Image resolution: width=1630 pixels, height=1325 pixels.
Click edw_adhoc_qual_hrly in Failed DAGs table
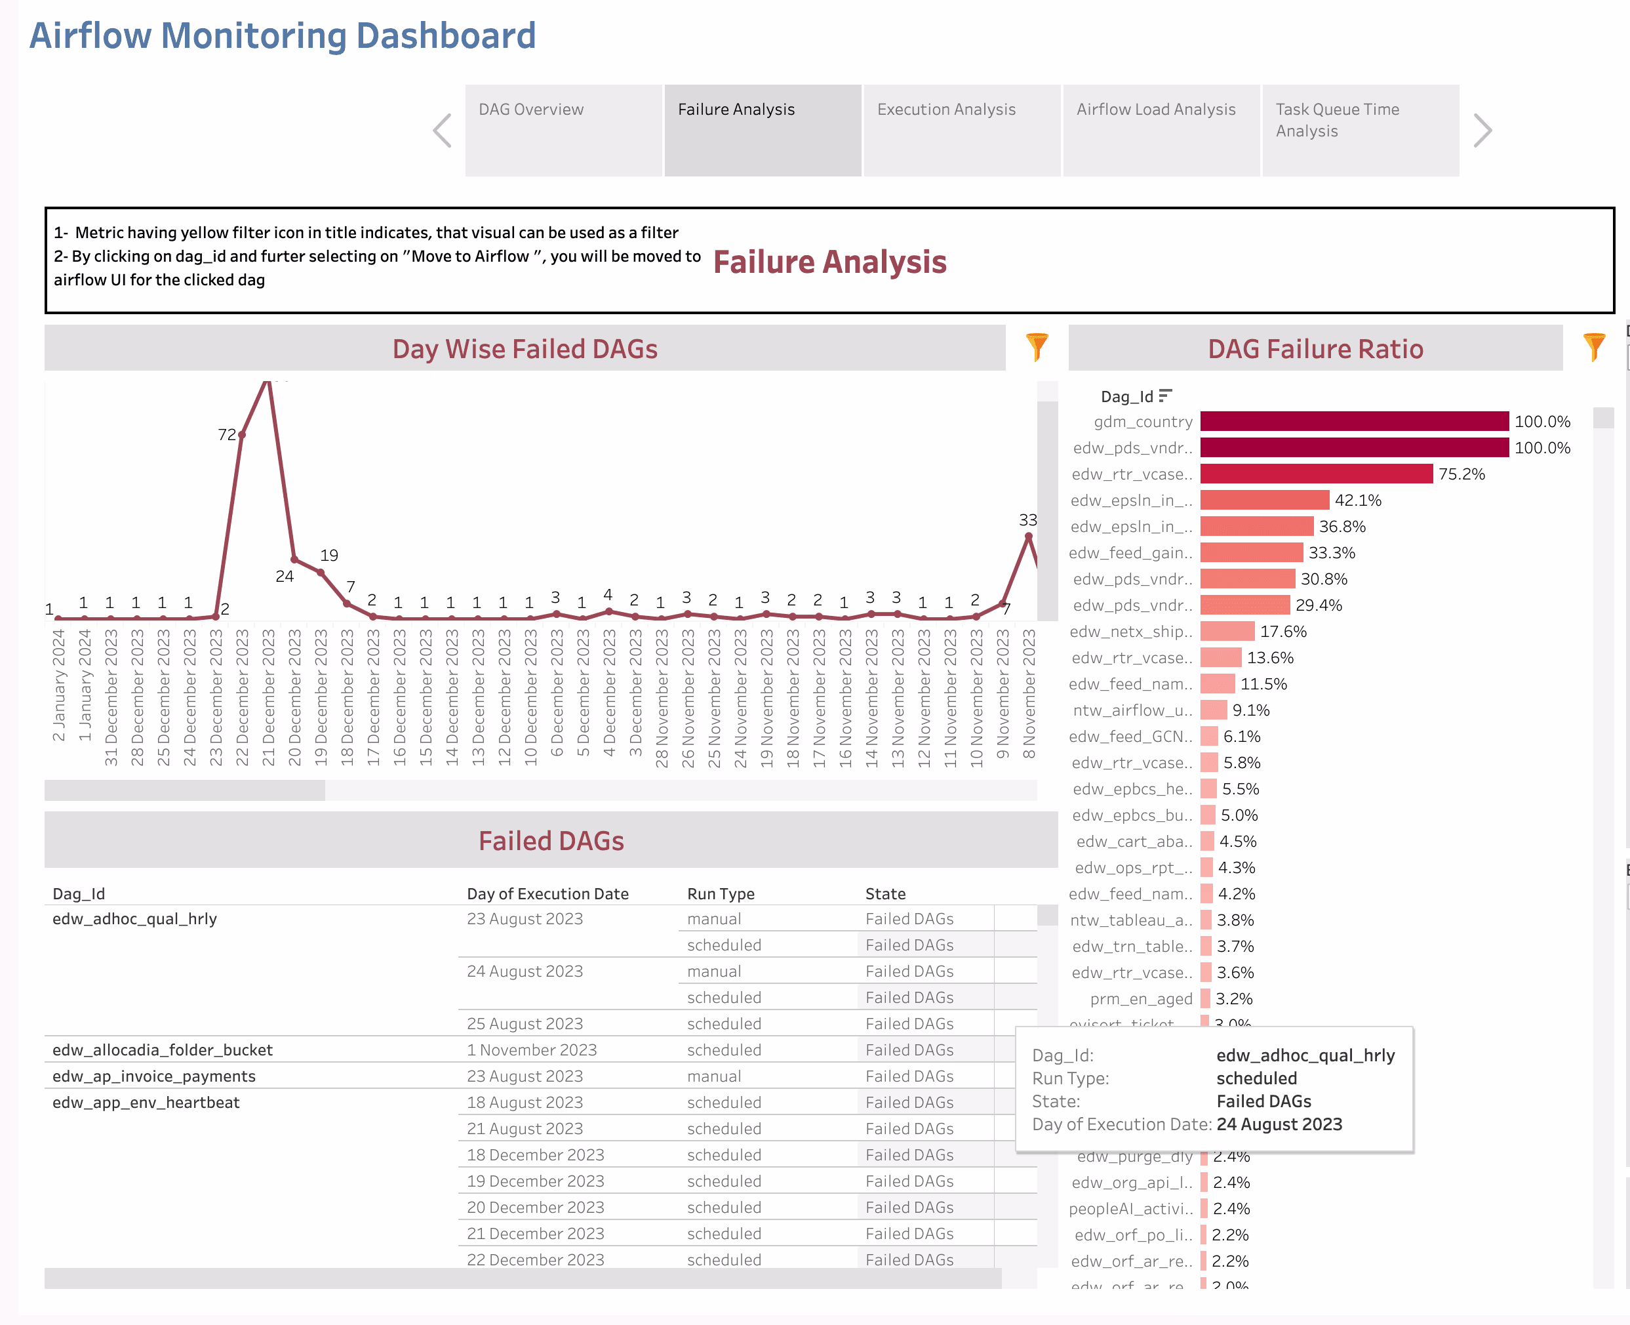[135, 919]
